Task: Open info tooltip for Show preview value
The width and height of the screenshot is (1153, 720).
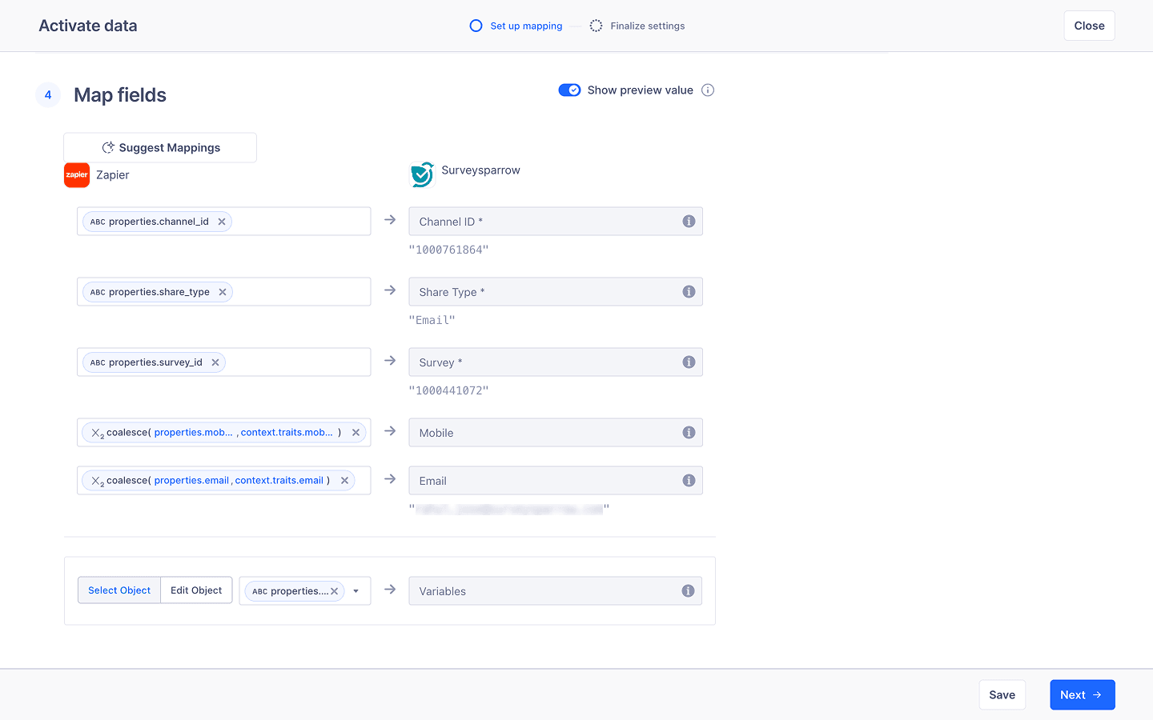Action: click(708, 90)
